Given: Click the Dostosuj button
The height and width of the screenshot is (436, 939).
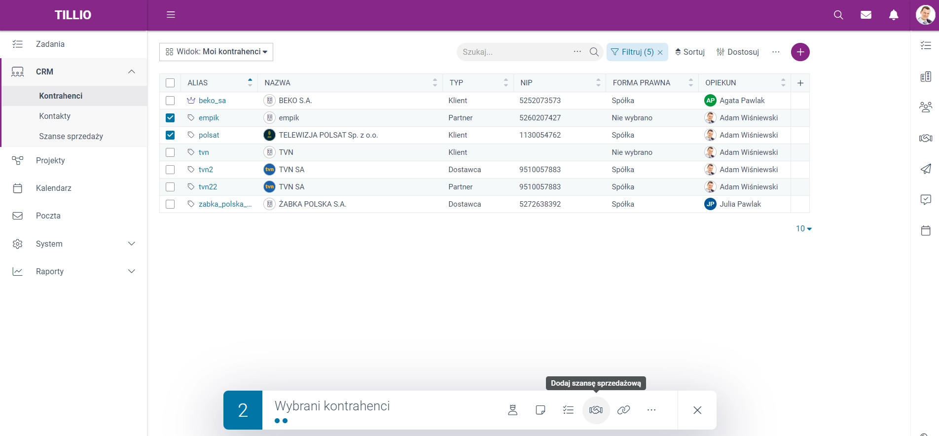Looking at the screenshot, I should [738, 52].
